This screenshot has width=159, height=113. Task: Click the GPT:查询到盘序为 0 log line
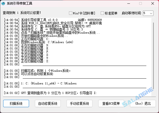(x=50, y=93)
